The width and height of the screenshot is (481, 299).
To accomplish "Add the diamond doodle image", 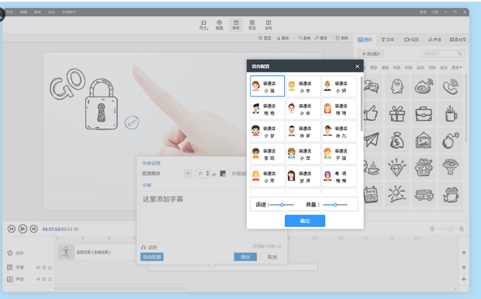I will pos(397,167).
